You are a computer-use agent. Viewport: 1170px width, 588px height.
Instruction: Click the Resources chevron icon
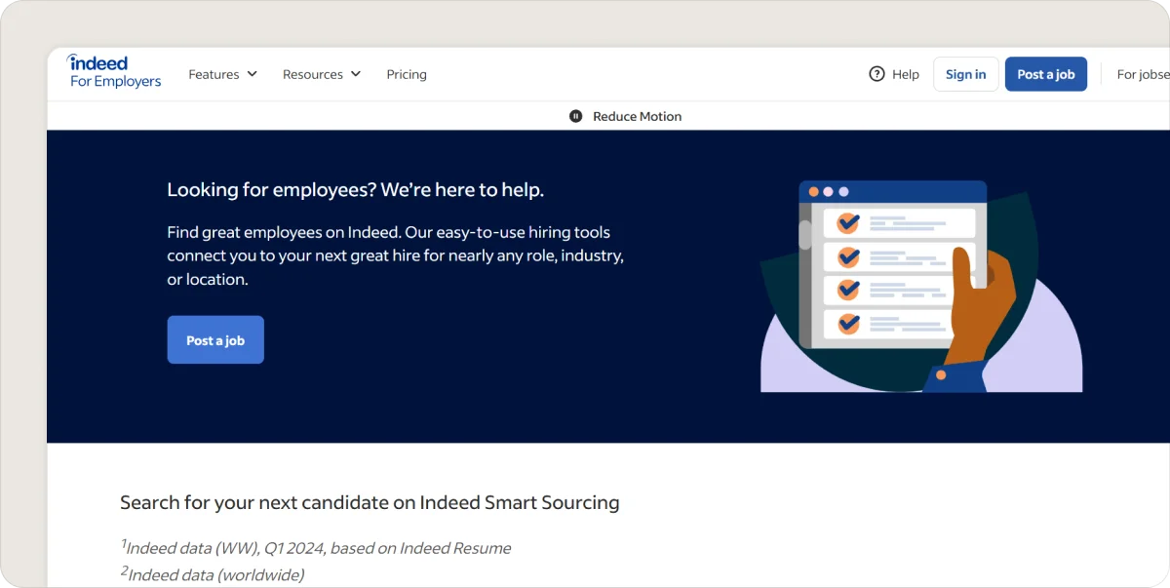(x=355, y=73)
